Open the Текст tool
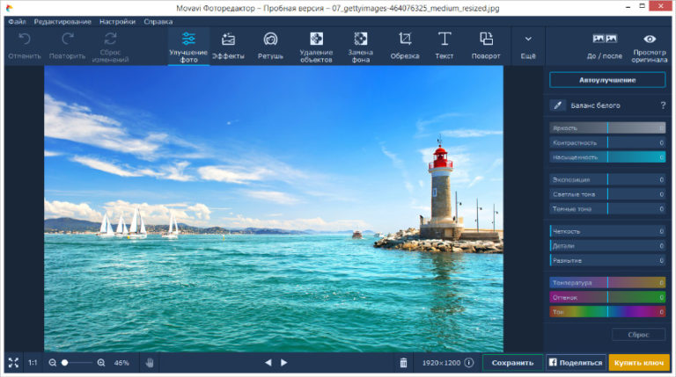 coord(445,45)
